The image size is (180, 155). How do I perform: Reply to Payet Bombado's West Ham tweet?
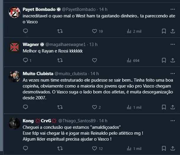(25, 31)
